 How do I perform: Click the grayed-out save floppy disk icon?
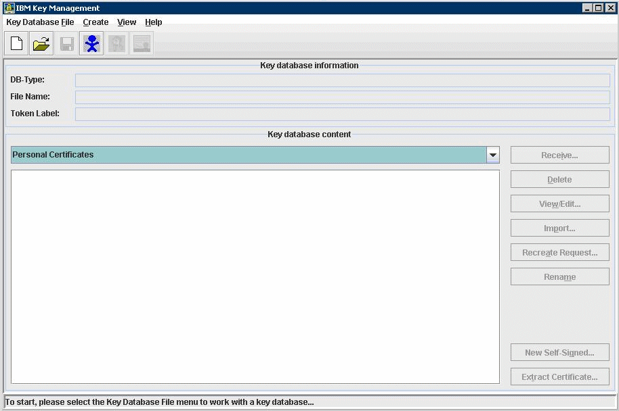point(67,43)
